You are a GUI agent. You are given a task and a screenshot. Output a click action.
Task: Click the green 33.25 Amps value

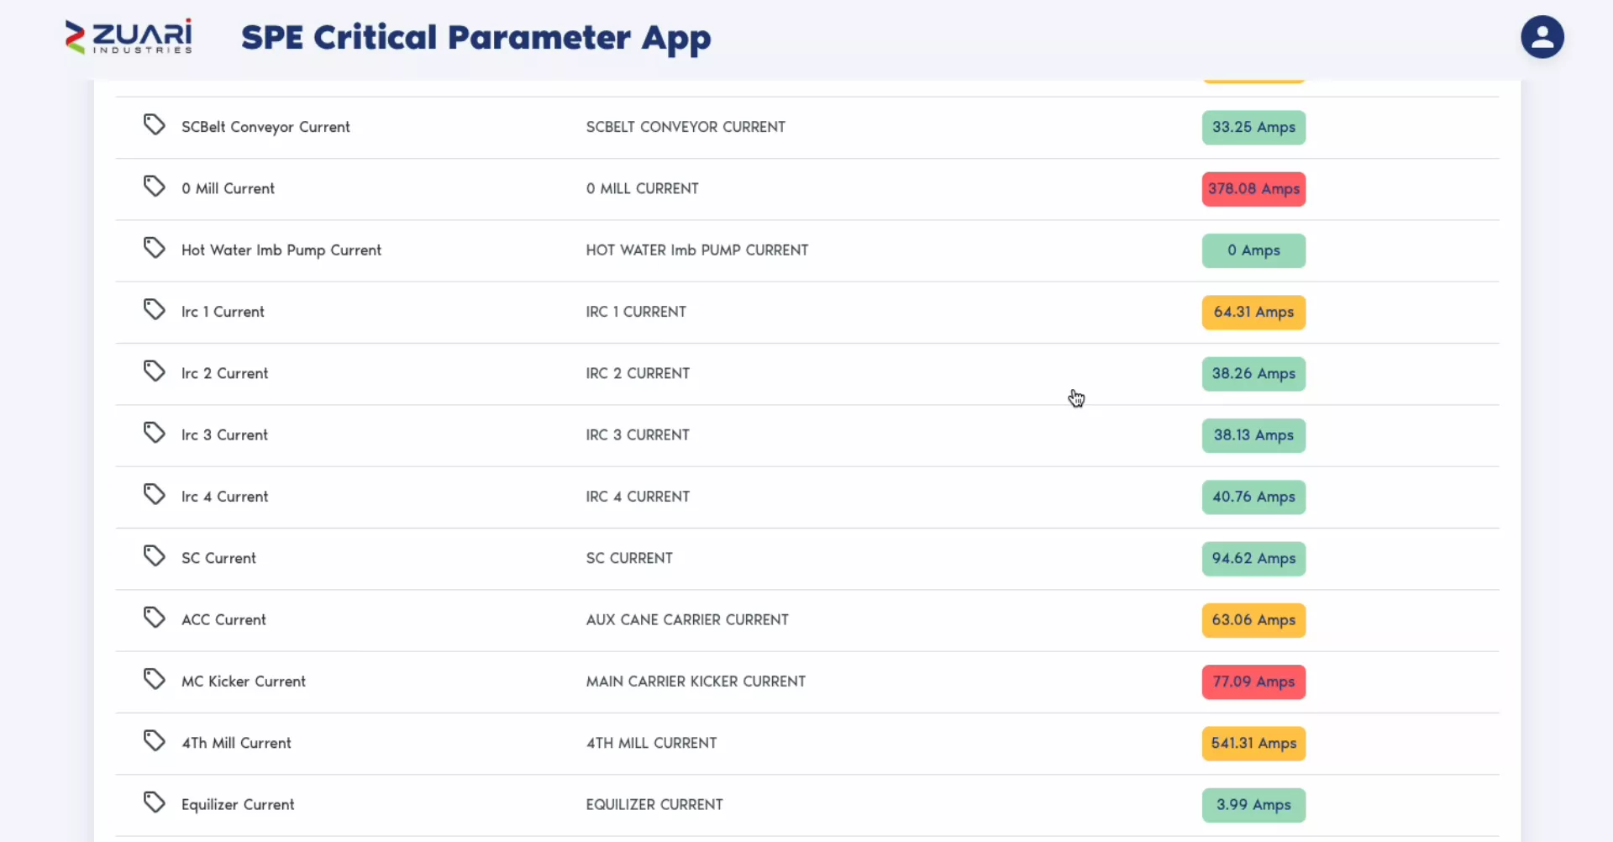(x=1253, y=128)
